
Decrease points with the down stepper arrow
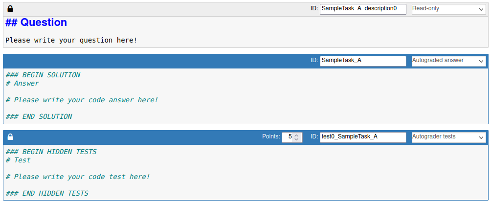tap(297, 140)
